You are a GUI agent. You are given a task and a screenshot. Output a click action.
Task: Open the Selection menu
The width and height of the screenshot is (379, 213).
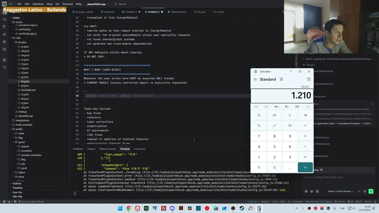(x=38, y=4)
